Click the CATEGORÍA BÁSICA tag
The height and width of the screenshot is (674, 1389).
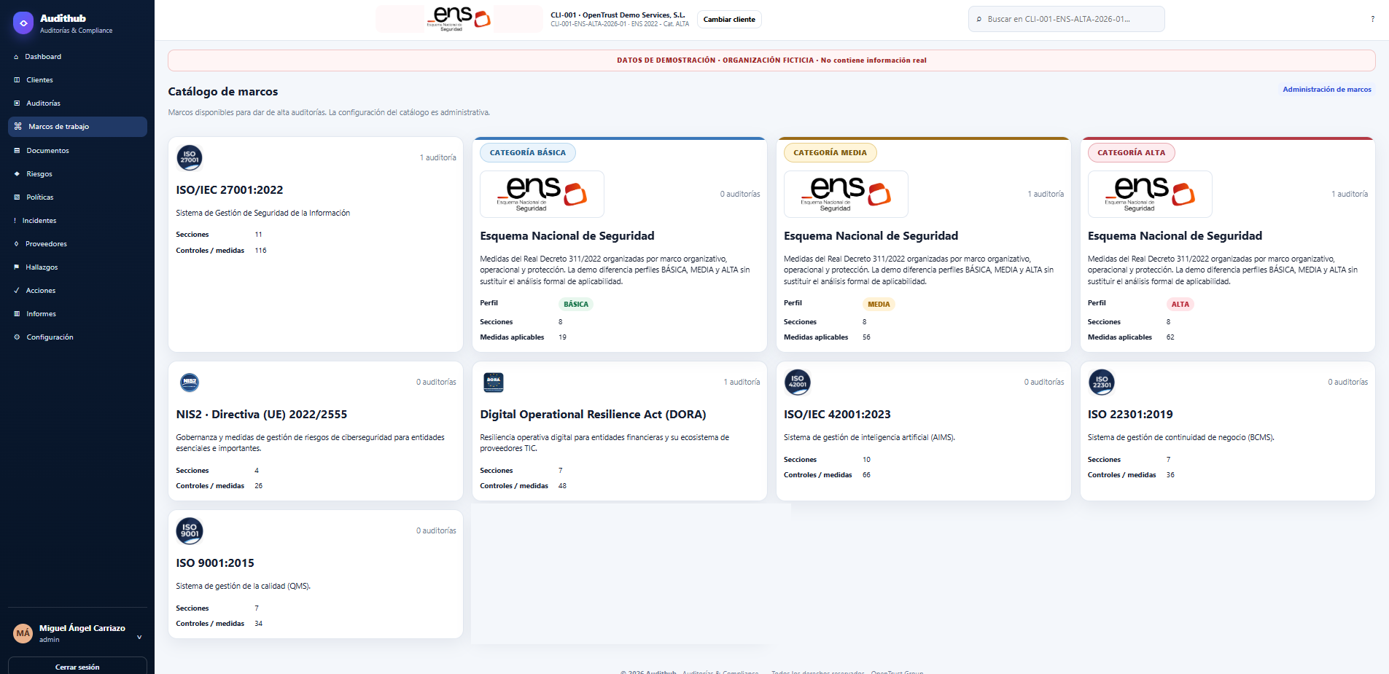coord(528,152)
